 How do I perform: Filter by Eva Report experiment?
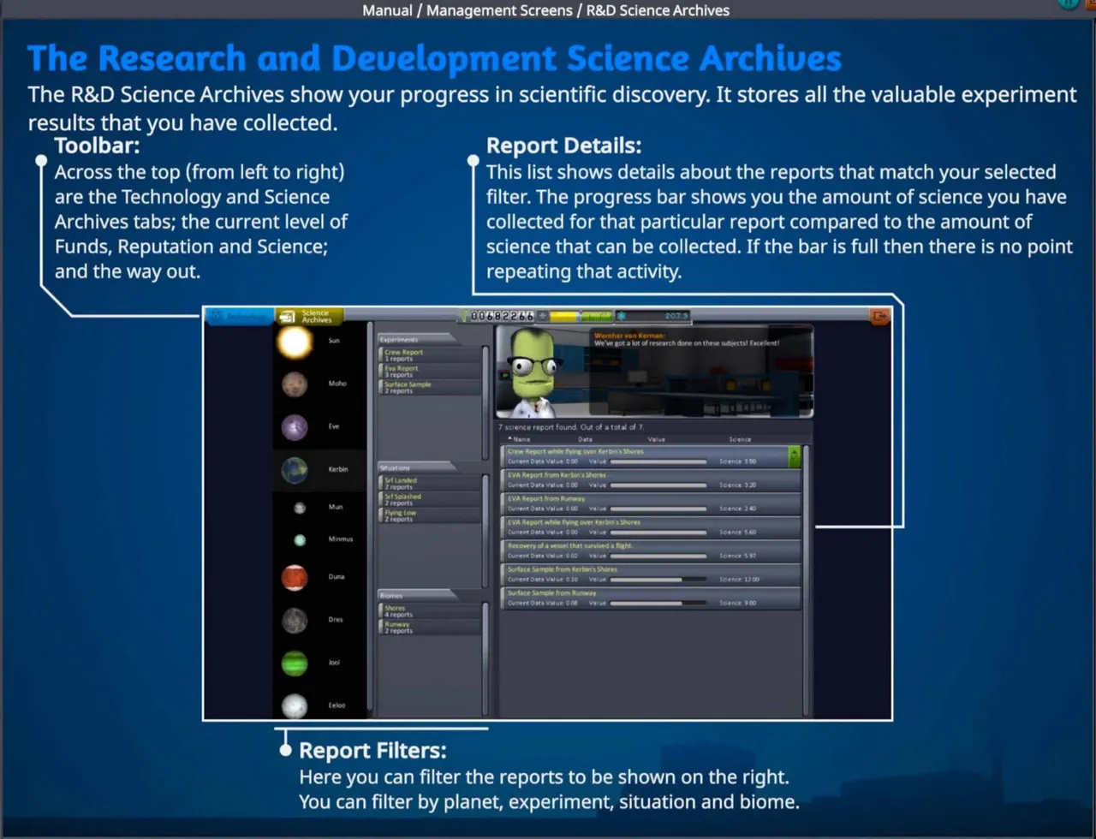(x=430, y=371)
